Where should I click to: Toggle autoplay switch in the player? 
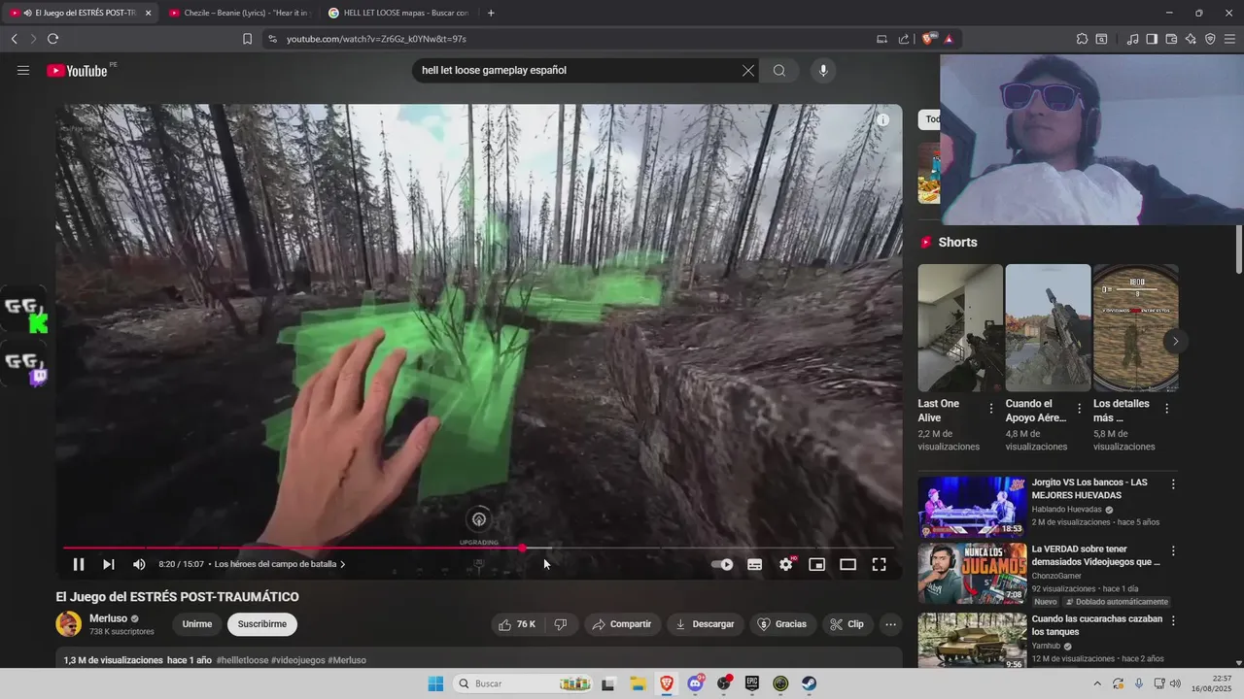point(722,564)
